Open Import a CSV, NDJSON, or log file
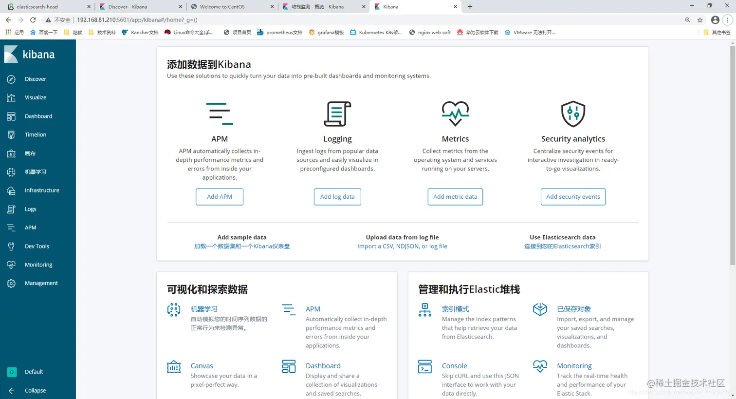 (x=402, y=247)
